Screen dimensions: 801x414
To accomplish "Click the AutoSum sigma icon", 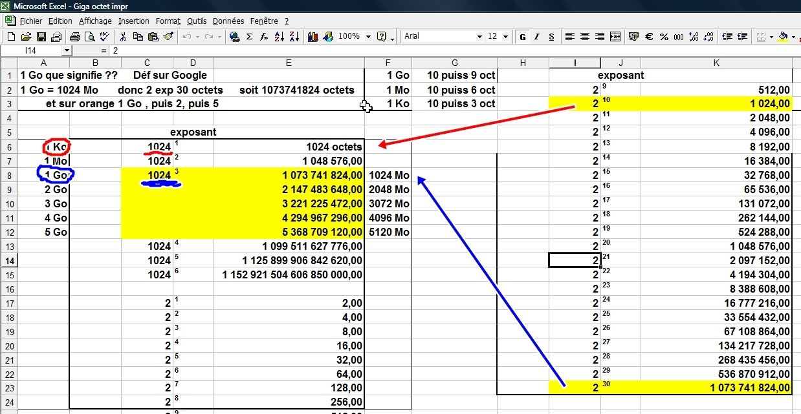I will (x=250, y=37).
